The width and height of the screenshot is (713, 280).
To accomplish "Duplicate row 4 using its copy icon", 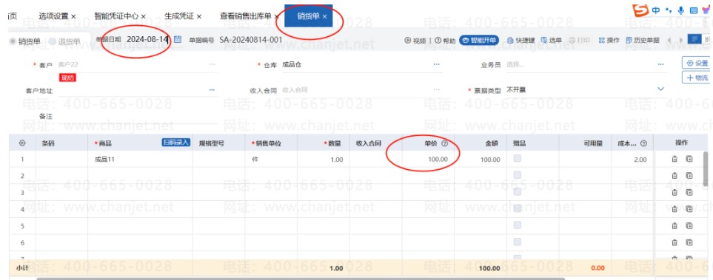I will [689, 209].
